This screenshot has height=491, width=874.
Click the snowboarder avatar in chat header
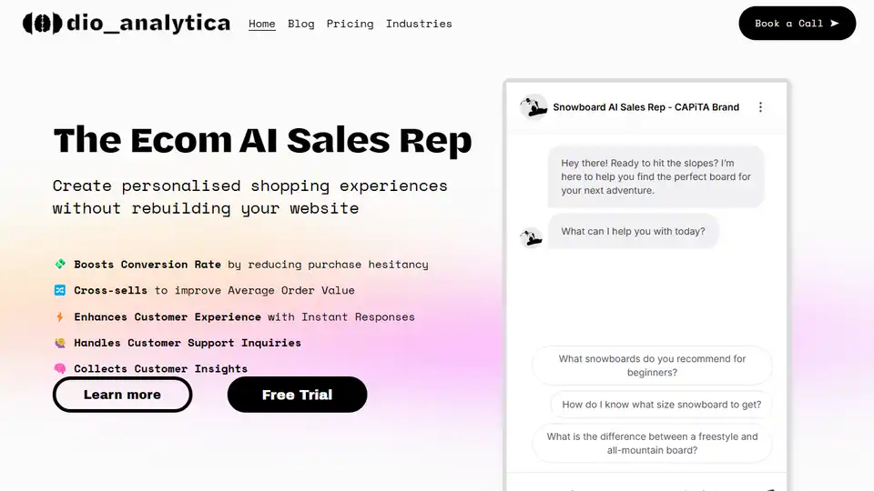533,107
